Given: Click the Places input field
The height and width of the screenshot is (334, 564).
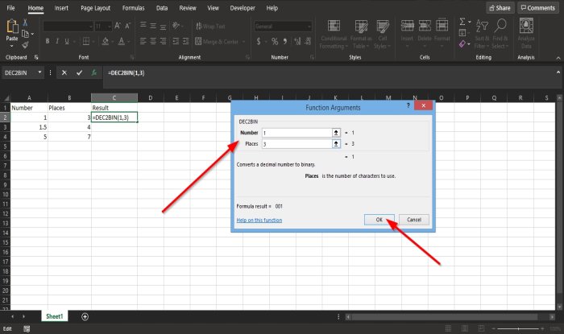Looking at the screenshot, I should (297, 143).
